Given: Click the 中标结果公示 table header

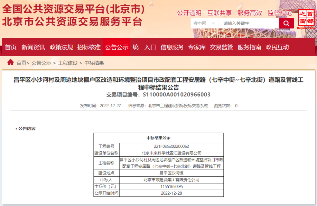Looking at the screenshot, I should pyautogui.click(x=158, y=138).
